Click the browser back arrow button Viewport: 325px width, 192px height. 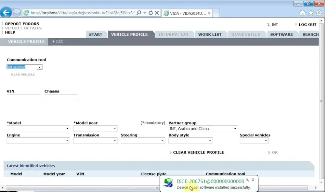click(x=6, y=13)
